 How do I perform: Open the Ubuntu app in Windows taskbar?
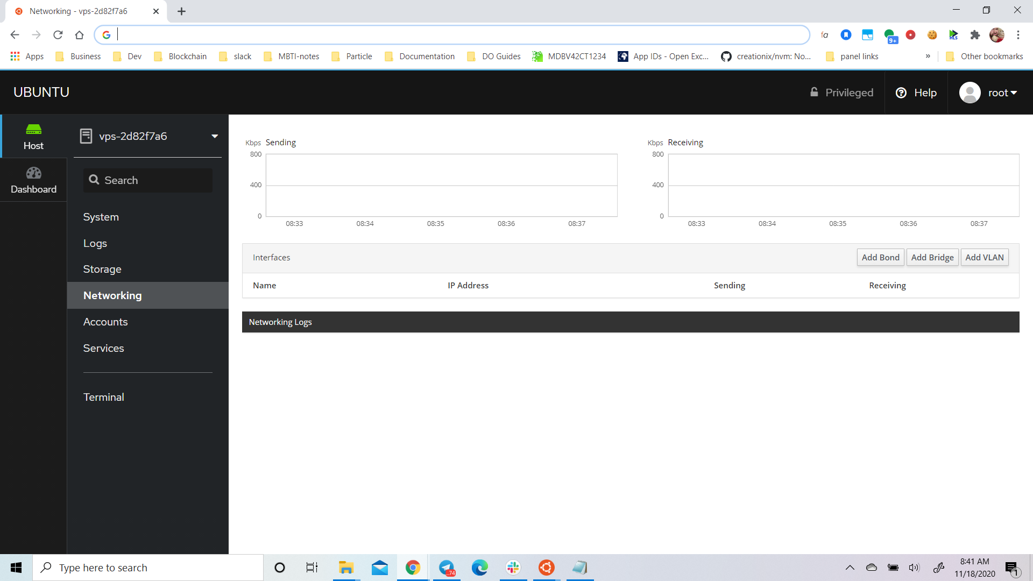(546, 568)
